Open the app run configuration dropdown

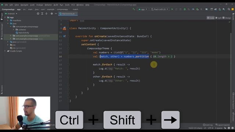point(142,9)
